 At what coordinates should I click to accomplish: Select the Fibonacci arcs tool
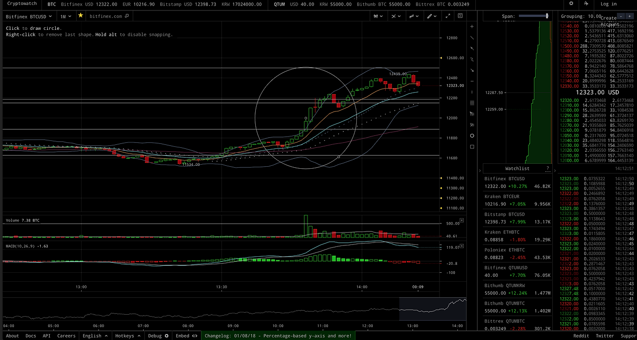tap(472, 125)
